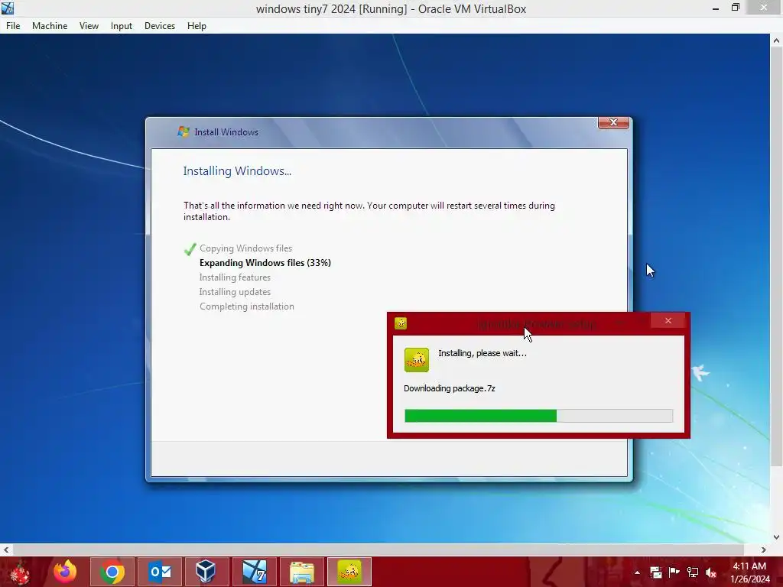The height and width of the screenshot is (587, 783).
Task: Open Google Chrome from the taskbar
Action: coord(112,572)
